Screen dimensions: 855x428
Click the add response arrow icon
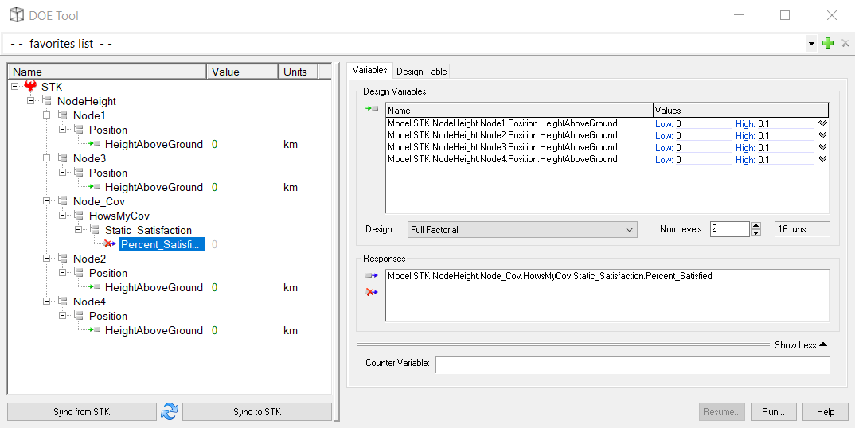tap(370, 276)
